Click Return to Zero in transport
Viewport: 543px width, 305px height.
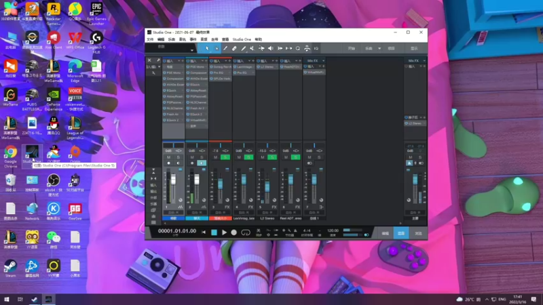click(204, 232)
